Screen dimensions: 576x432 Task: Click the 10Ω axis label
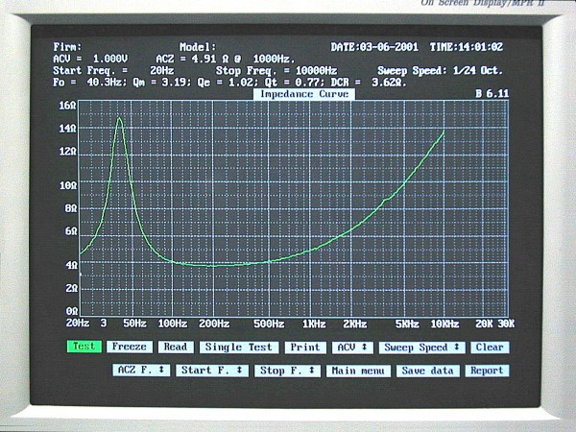pos(68,185)
